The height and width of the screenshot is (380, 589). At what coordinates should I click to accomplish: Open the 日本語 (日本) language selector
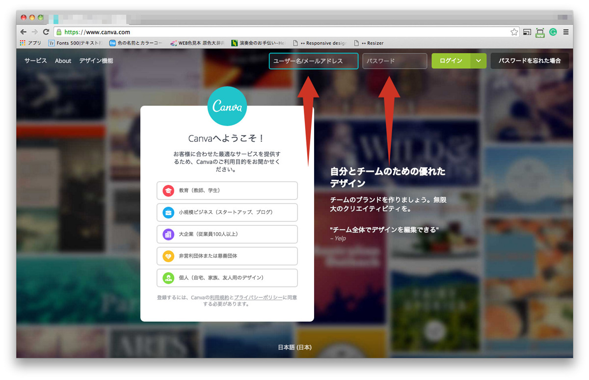click(x=294, y=347)
